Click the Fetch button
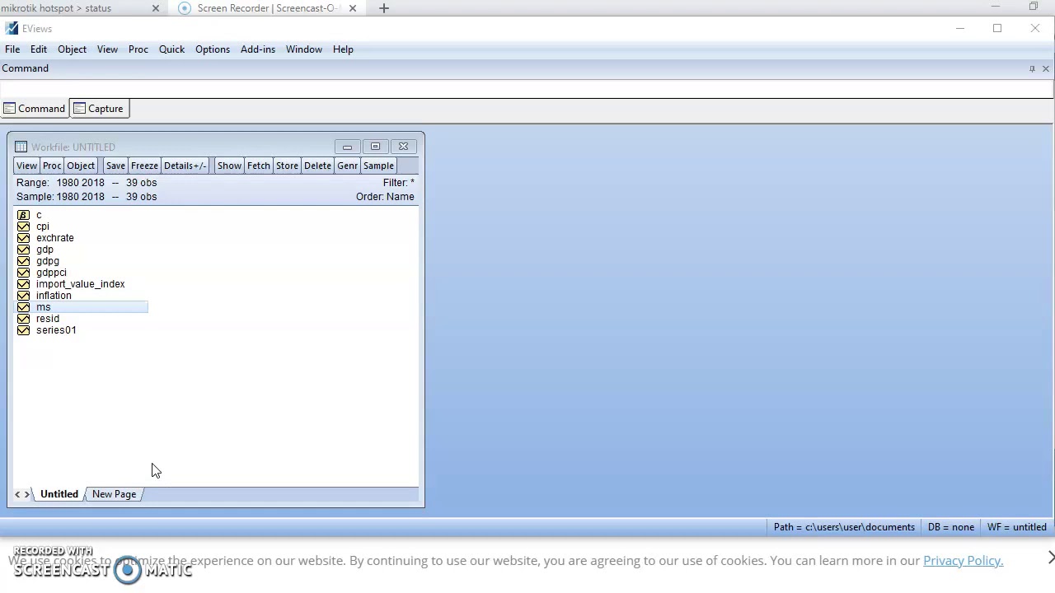The image size is (1055, 593). pyautogui.click(x=259, y=166)
